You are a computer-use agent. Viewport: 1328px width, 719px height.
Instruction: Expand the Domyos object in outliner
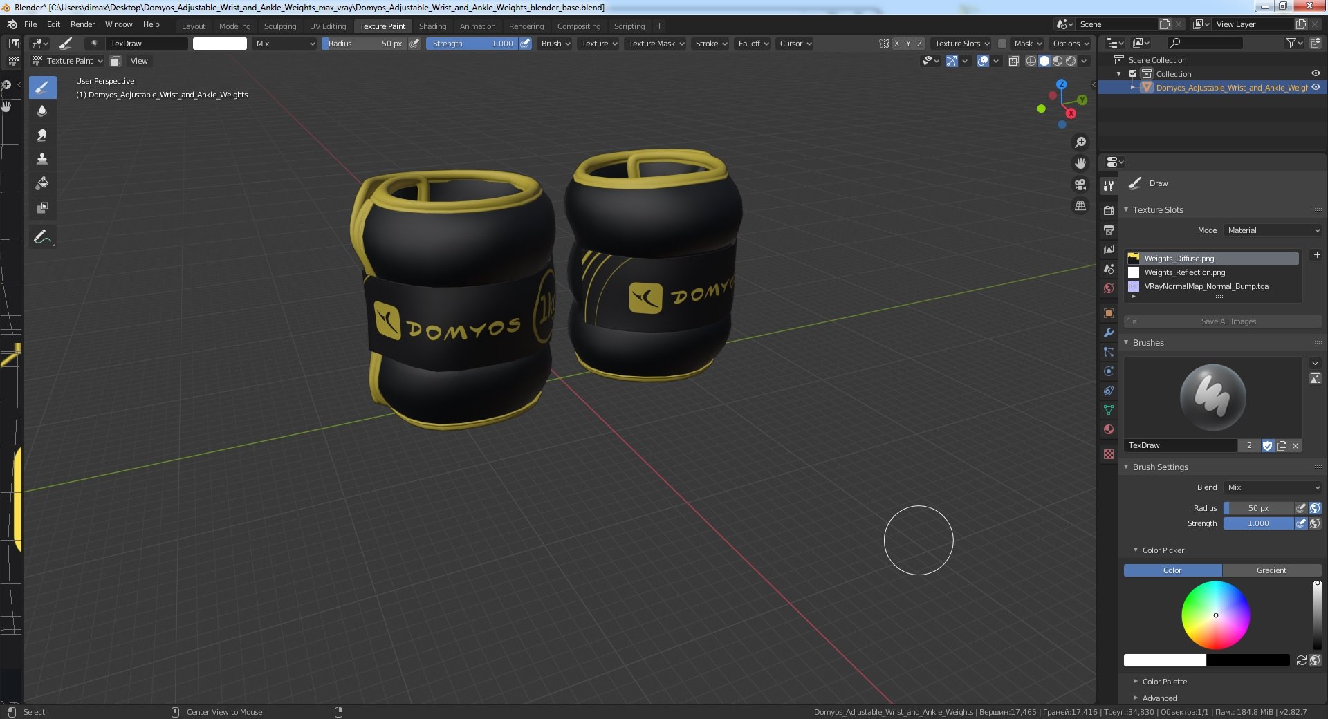1133,88
